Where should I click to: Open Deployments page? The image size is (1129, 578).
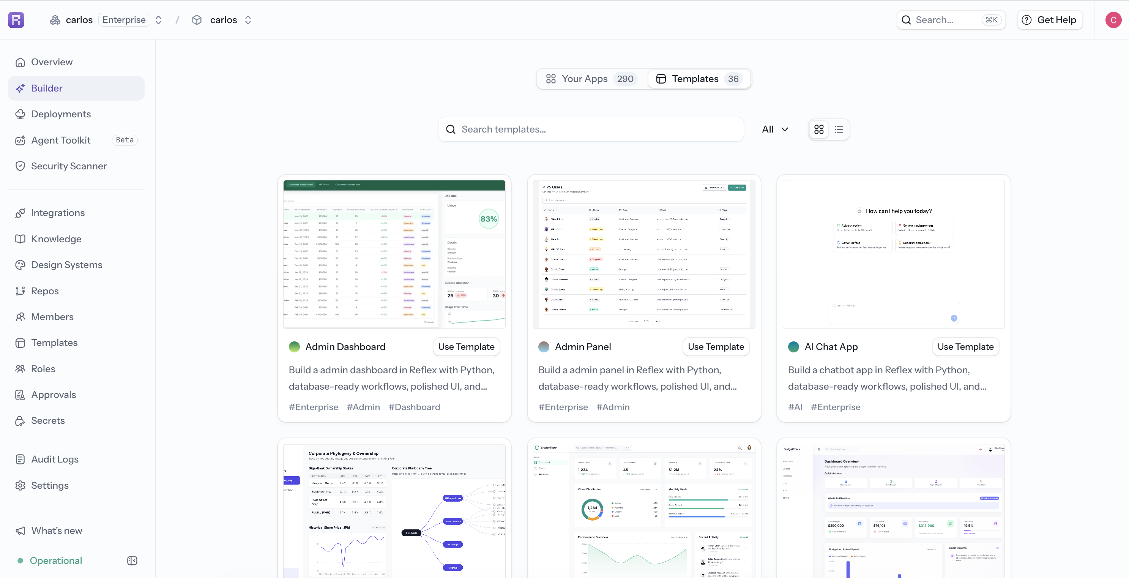(76, 114)
